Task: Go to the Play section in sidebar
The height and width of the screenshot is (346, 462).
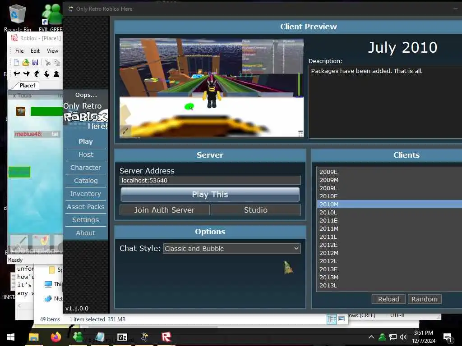Action: (85, 141)
